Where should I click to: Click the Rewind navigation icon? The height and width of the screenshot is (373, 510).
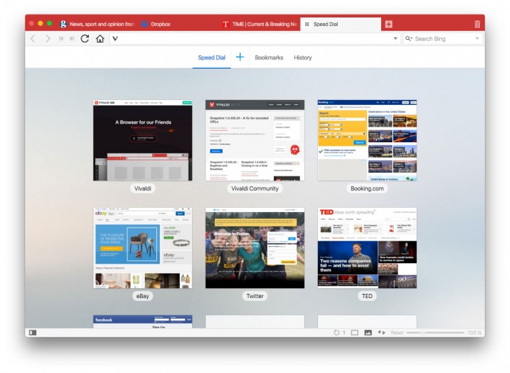point(61,38)
